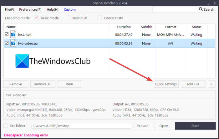Click the Duration column header

click(x=124, y=27)
